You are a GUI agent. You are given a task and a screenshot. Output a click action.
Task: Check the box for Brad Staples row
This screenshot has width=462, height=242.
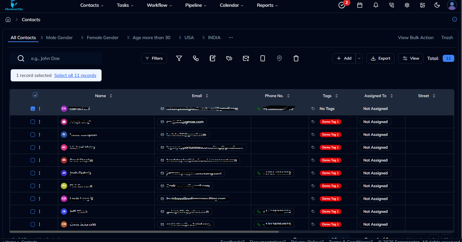click(33, 160)
